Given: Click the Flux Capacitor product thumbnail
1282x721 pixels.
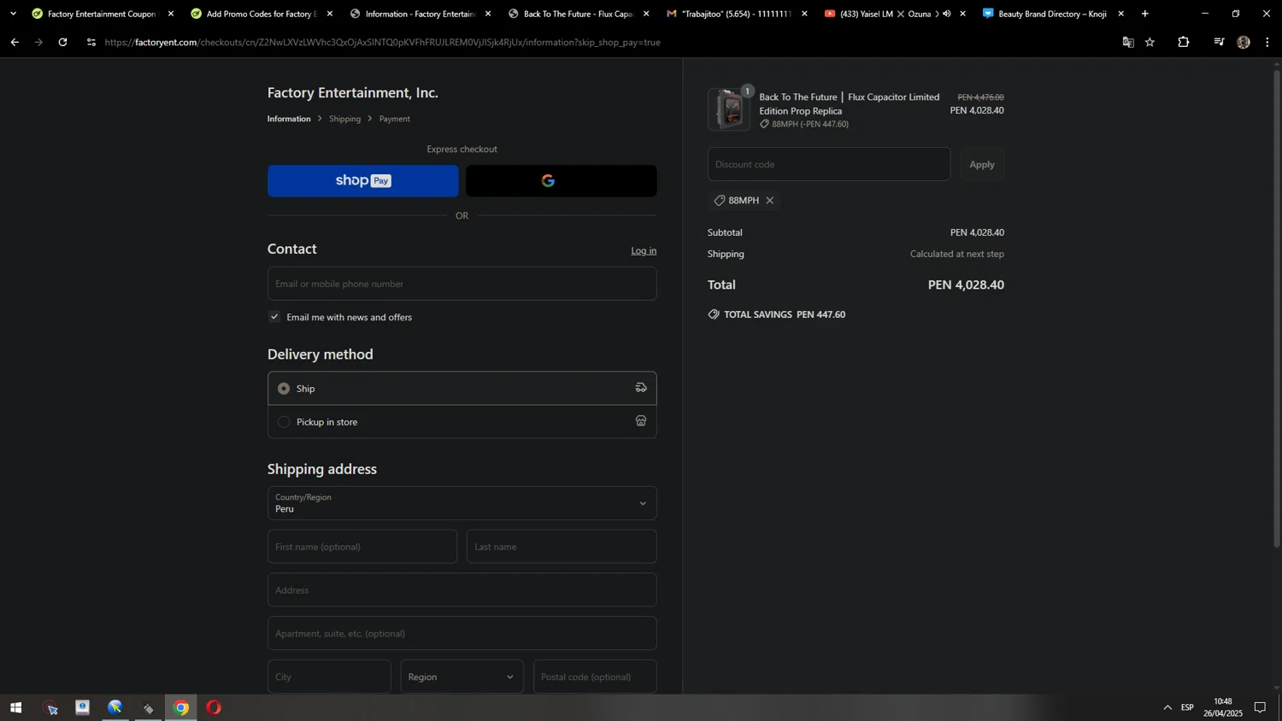Looking at the screenshot, I should point(729,109).
